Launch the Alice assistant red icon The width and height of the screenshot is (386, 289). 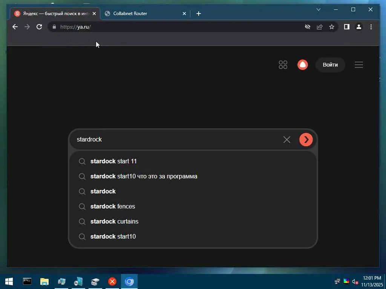point(303,65)
